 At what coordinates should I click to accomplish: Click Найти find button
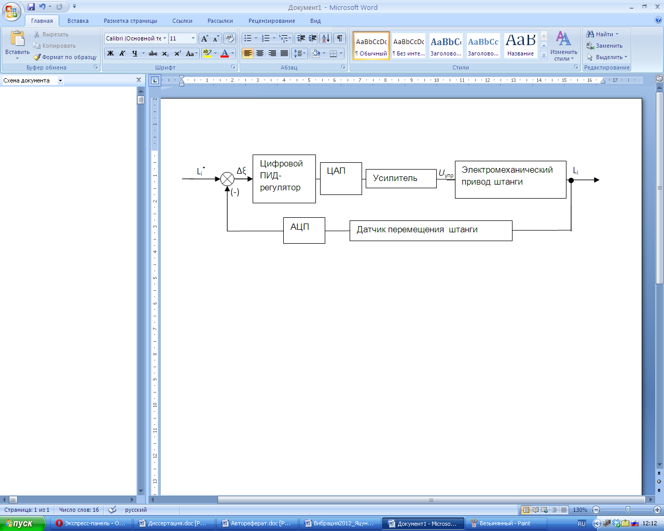(x=602, y=34)
